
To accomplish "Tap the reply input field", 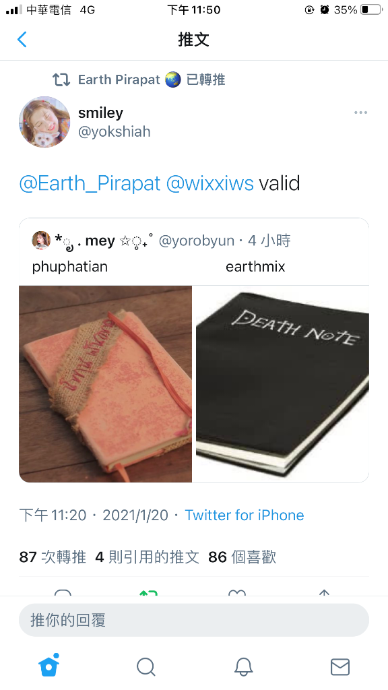I will coord(193,620).
